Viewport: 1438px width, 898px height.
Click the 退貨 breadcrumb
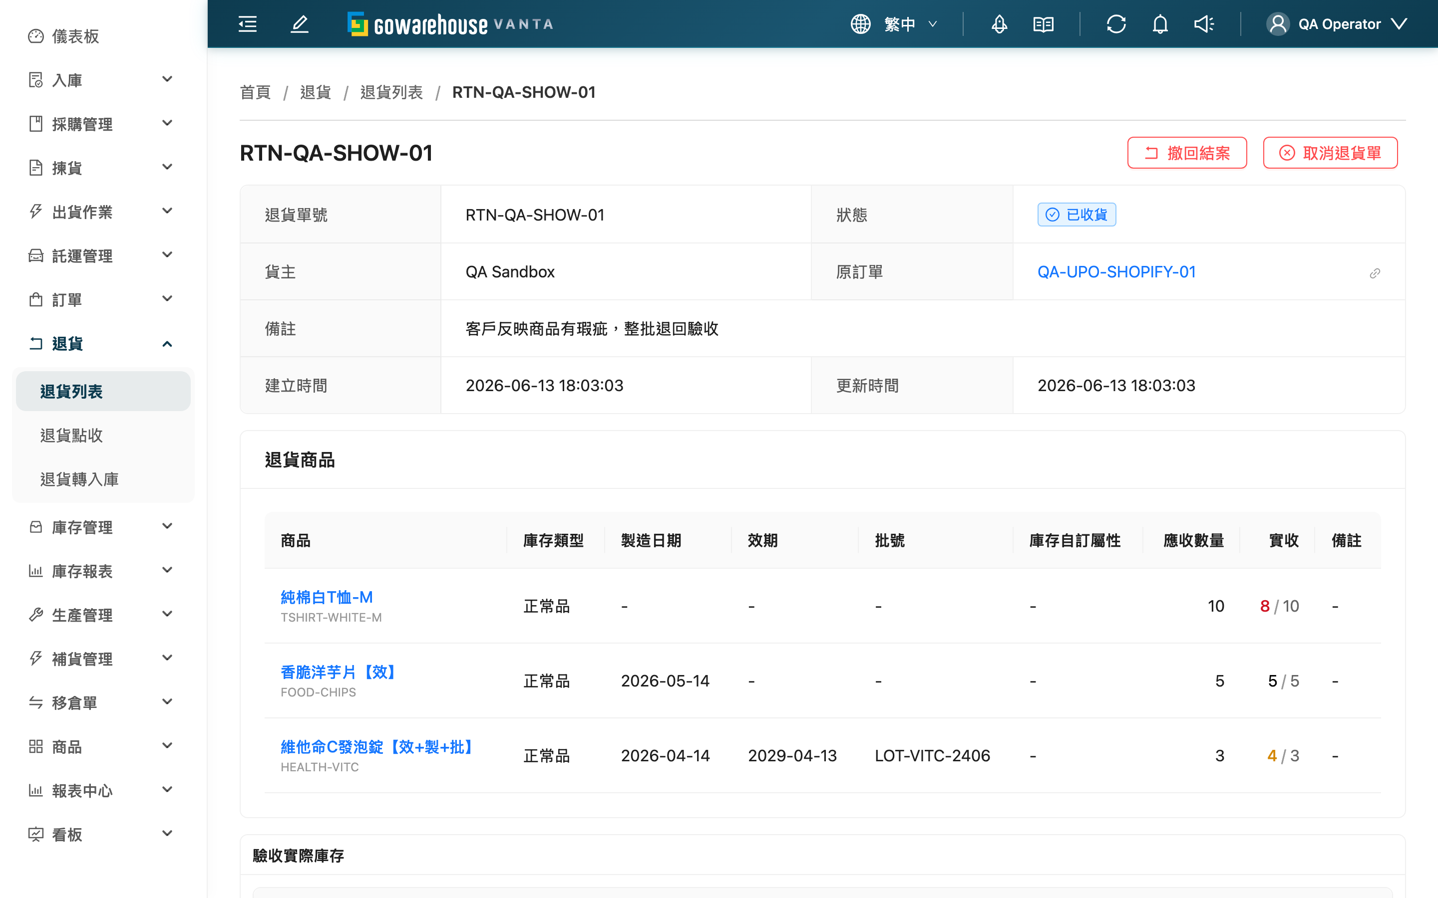coord(315,92)
